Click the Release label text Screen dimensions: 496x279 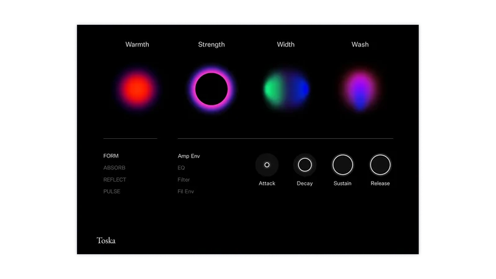380,184
